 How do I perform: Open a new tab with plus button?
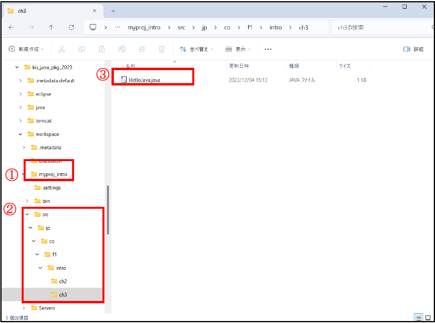(113, 11)
